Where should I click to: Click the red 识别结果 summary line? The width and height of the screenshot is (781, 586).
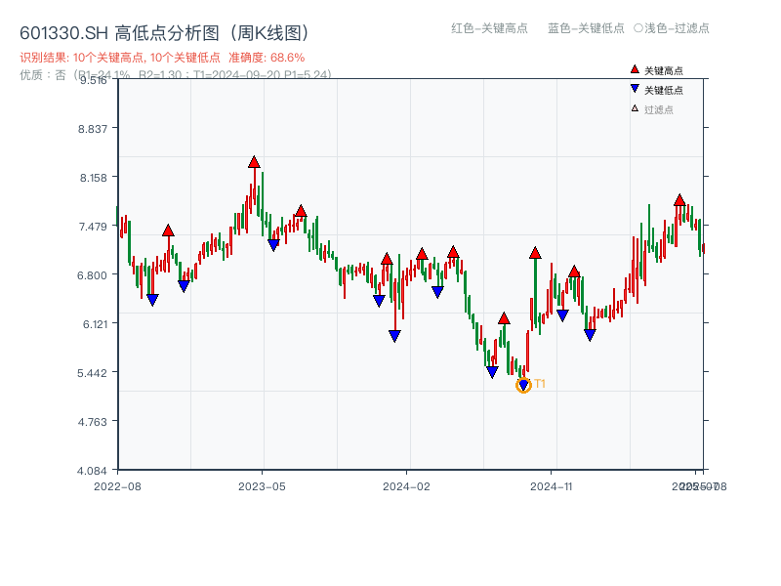click(x=162, y=58)
